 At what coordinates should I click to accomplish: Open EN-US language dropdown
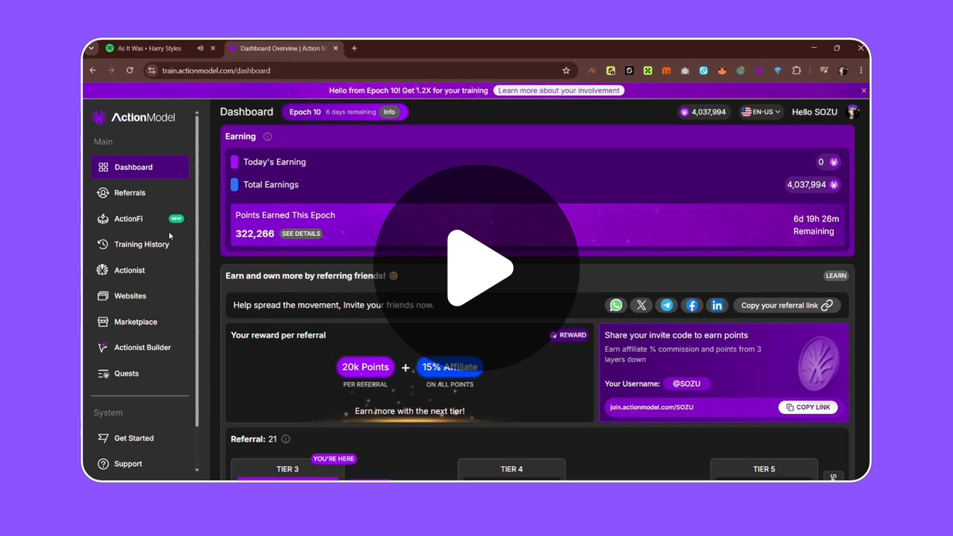(762, 112)
